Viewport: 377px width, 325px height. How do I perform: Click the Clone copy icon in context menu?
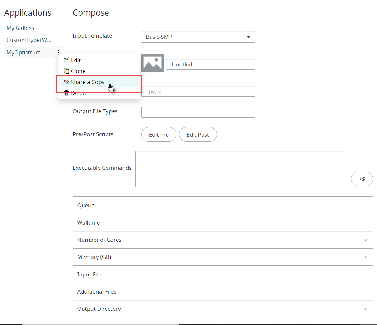pyautogui.click(x=66, y=71)
